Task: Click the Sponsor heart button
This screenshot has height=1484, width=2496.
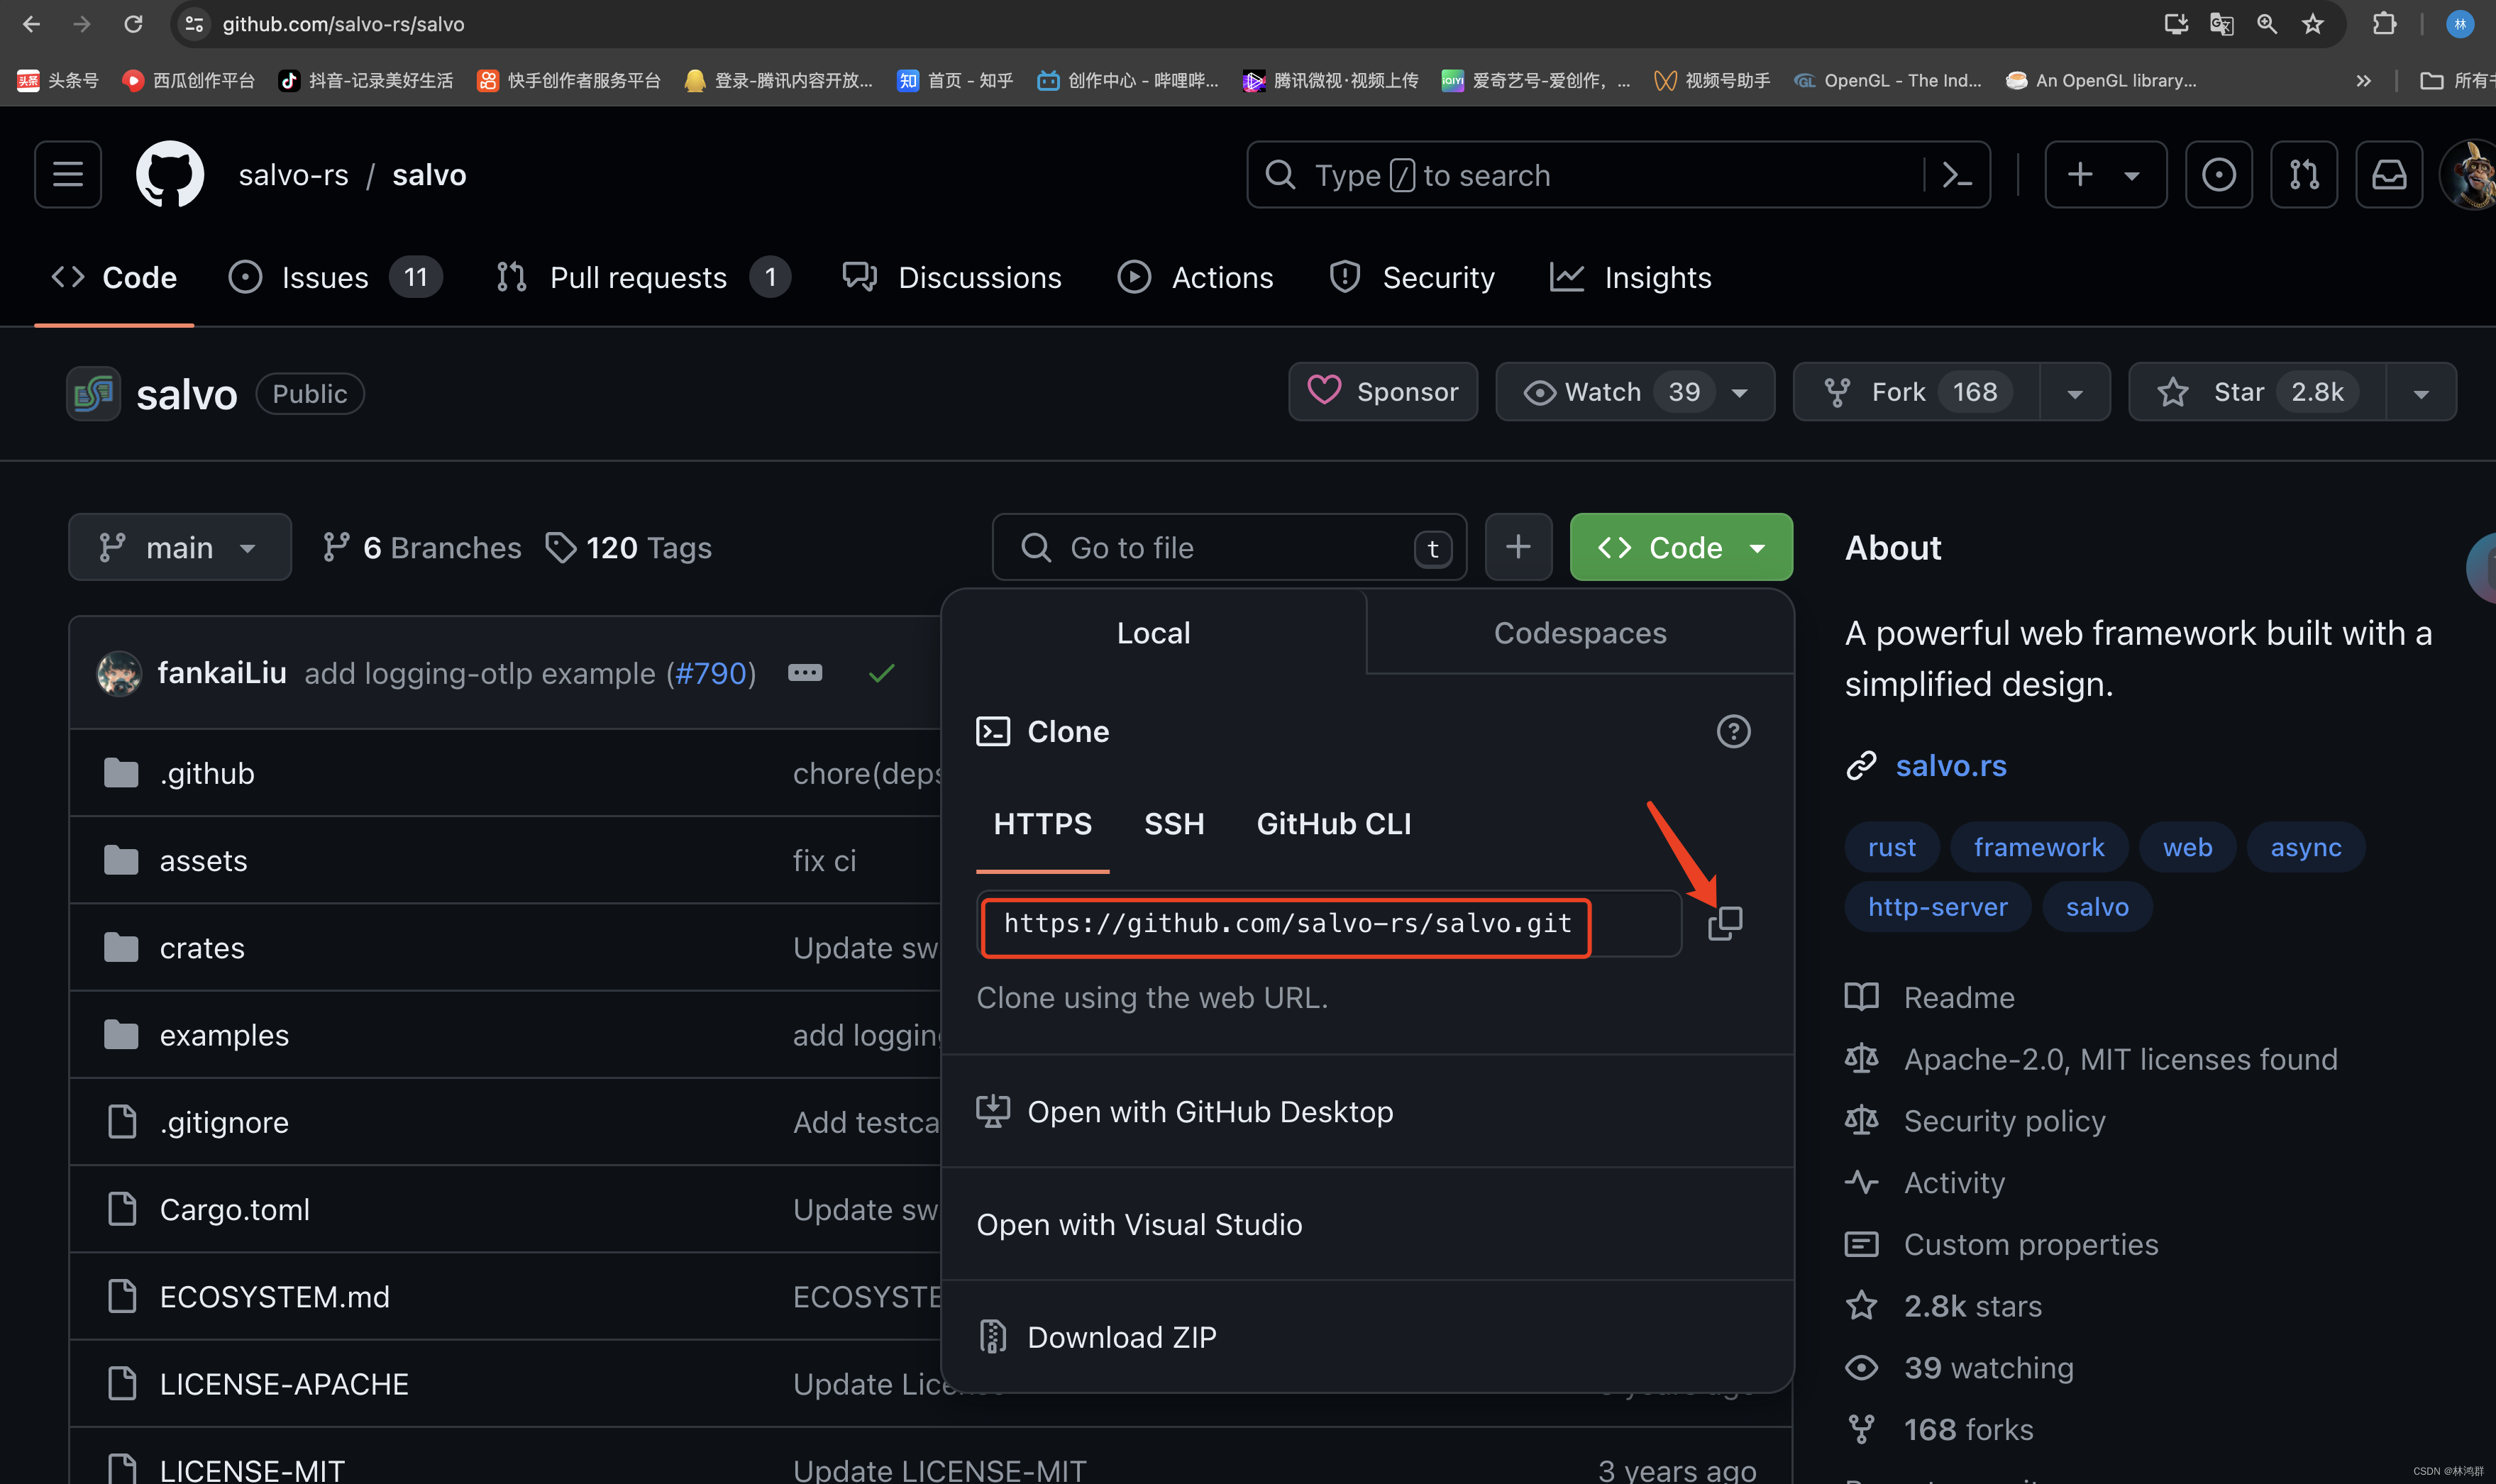Action: (x=1383, y=392)
